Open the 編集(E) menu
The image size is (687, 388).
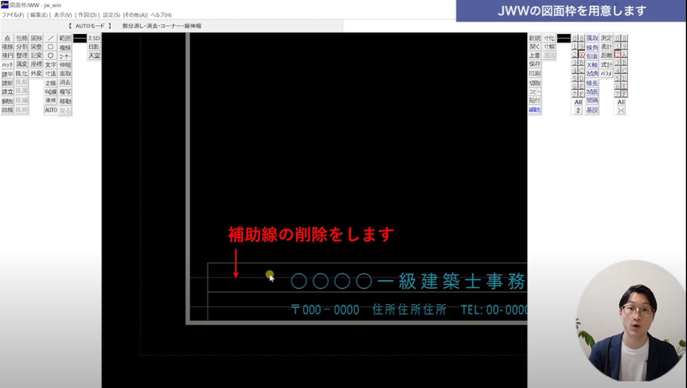(x=39, y=15)
